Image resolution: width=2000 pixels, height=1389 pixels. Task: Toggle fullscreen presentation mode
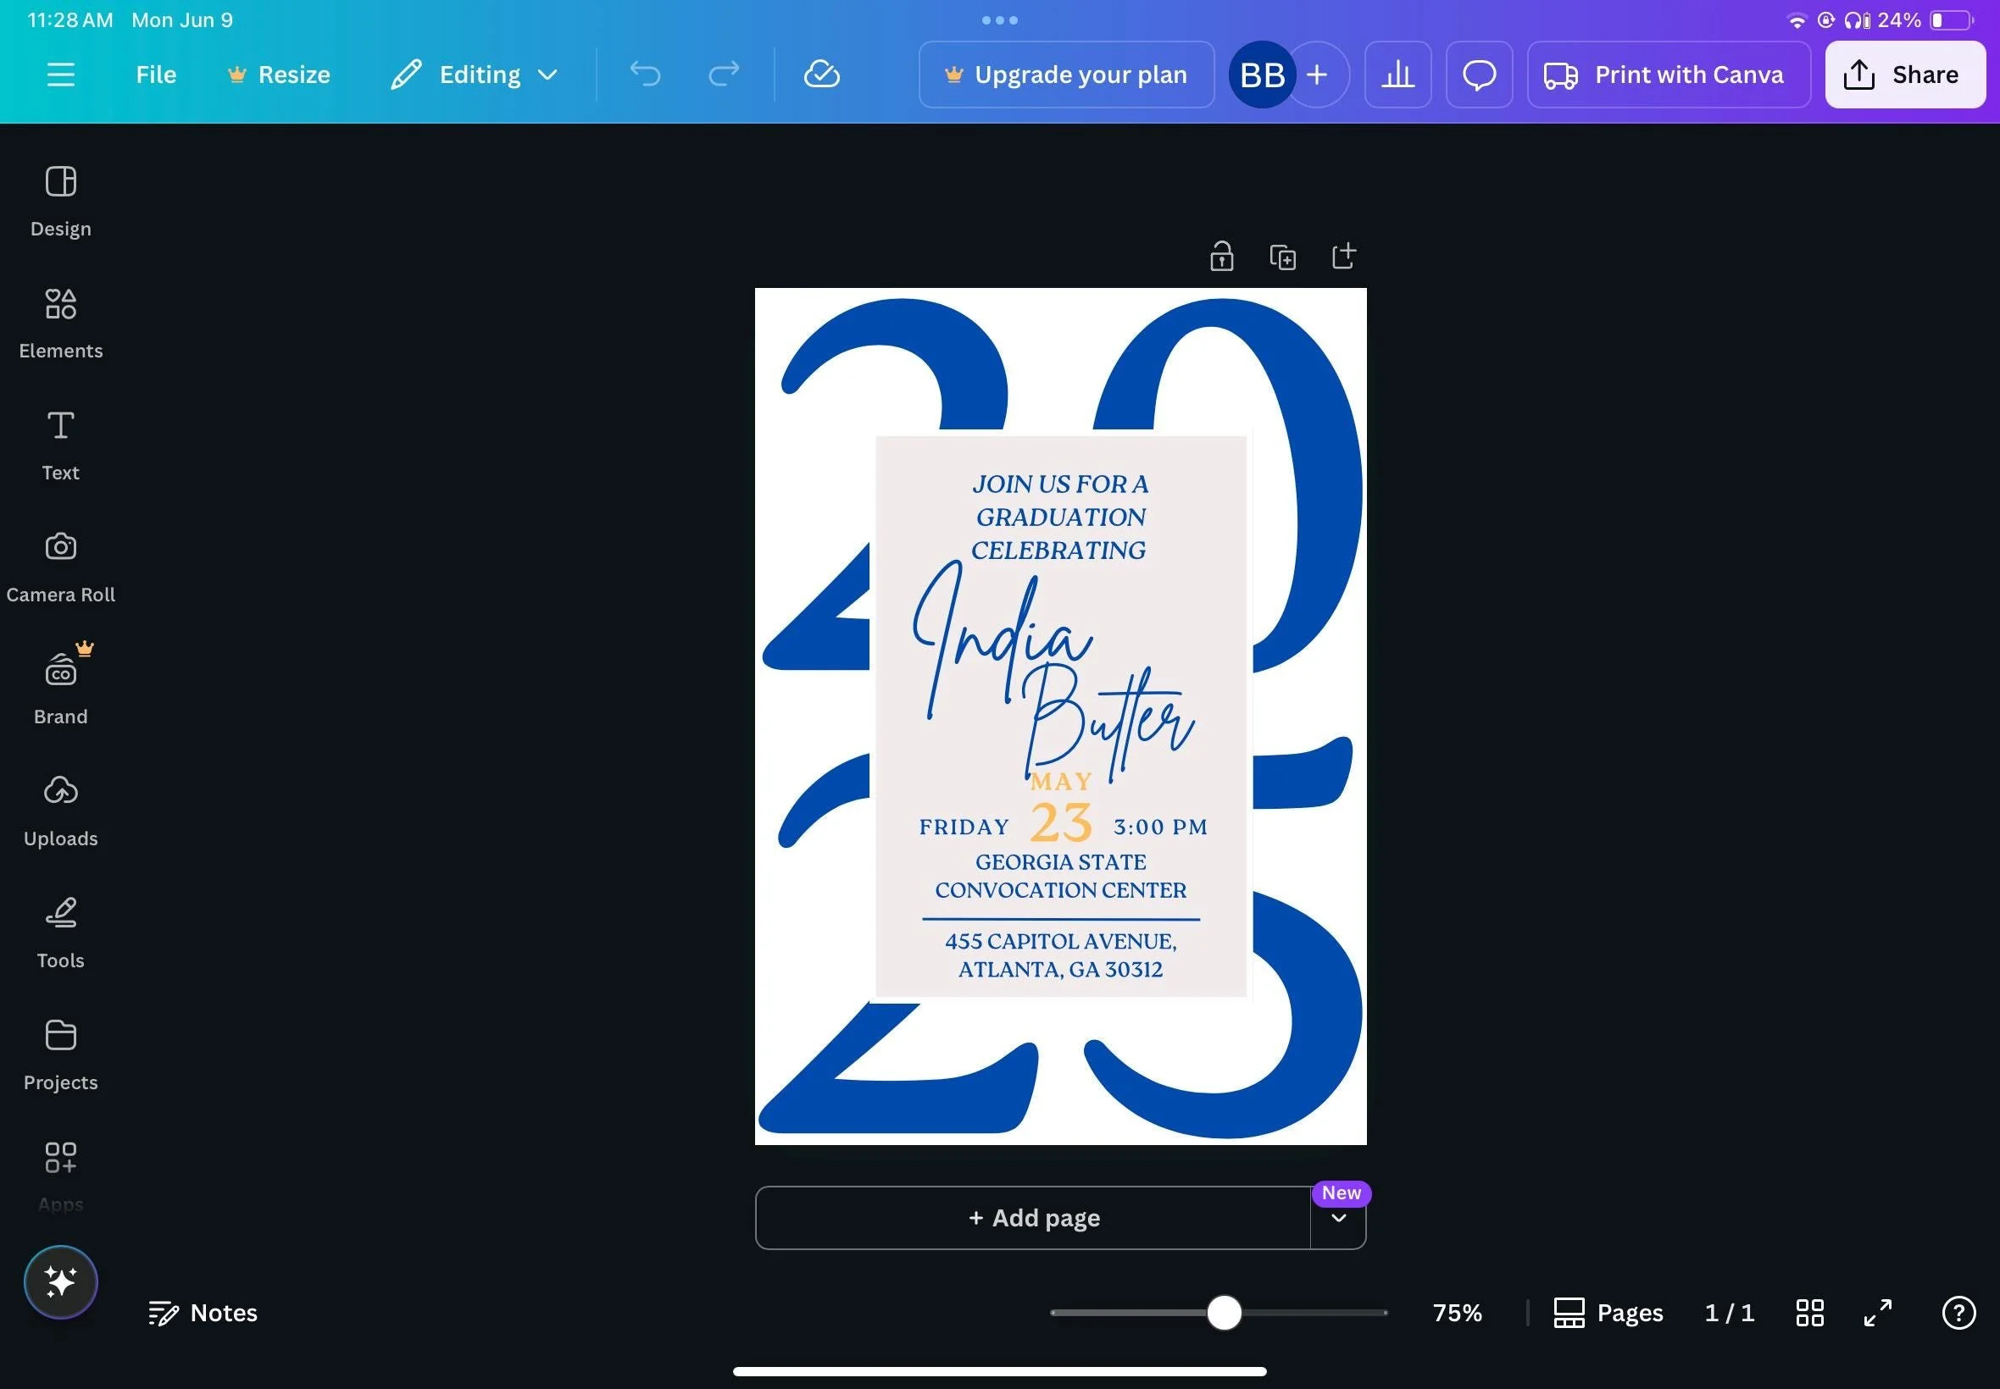(1877, 1313)
